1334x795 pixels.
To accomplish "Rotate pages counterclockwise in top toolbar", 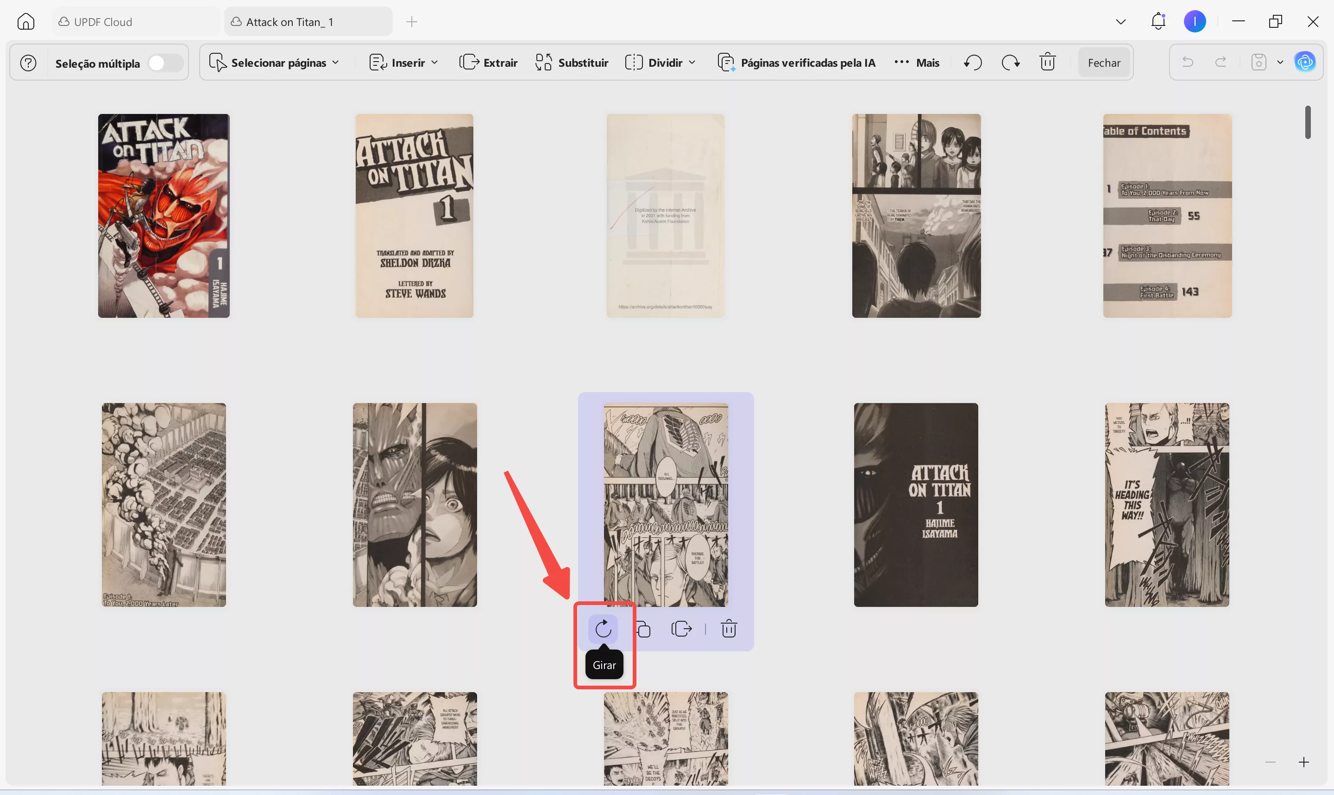I will tap(973, 63).
